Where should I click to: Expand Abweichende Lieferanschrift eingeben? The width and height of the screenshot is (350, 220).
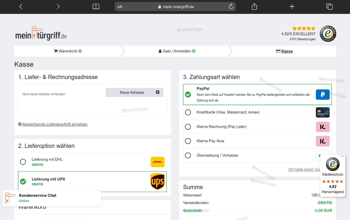53,124
